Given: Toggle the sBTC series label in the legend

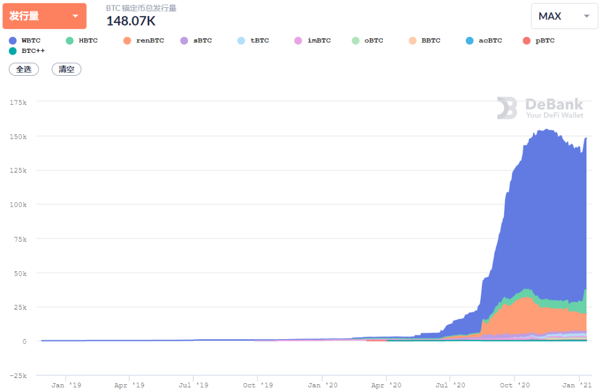Looking at the screenshot, I should pyautogui.click(x=203, y=41).
